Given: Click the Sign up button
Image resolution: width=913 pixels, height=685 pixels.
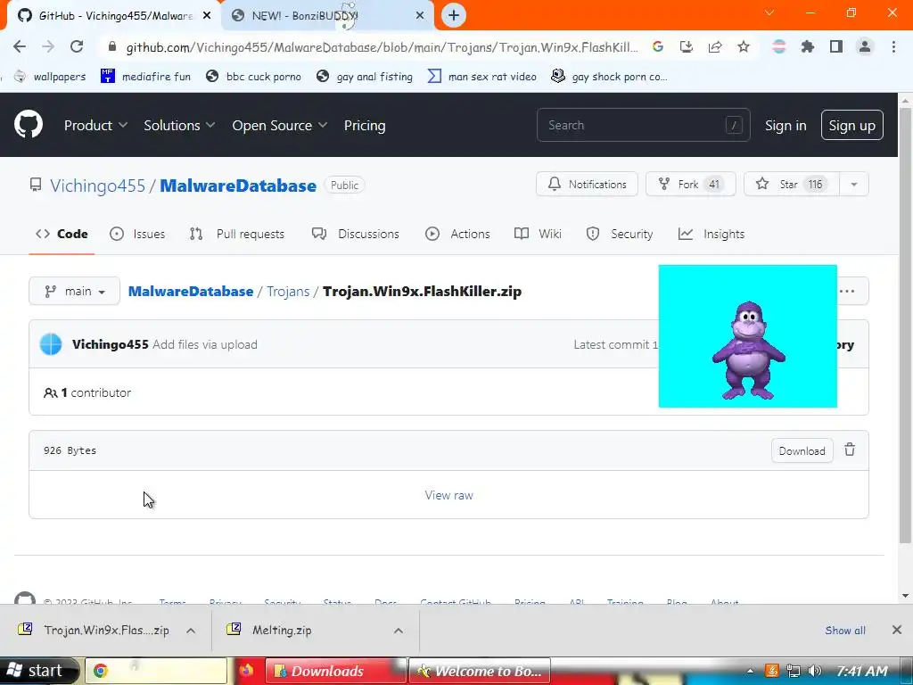Looking at the screenshot, I should [851, 125].
